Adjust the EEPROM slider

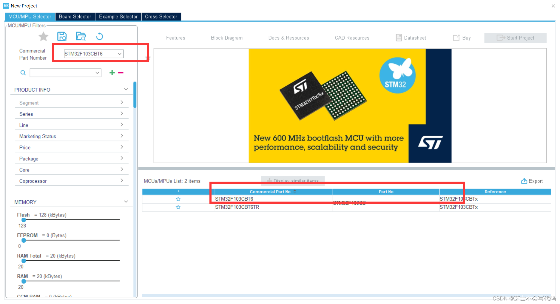click(24, 240)
